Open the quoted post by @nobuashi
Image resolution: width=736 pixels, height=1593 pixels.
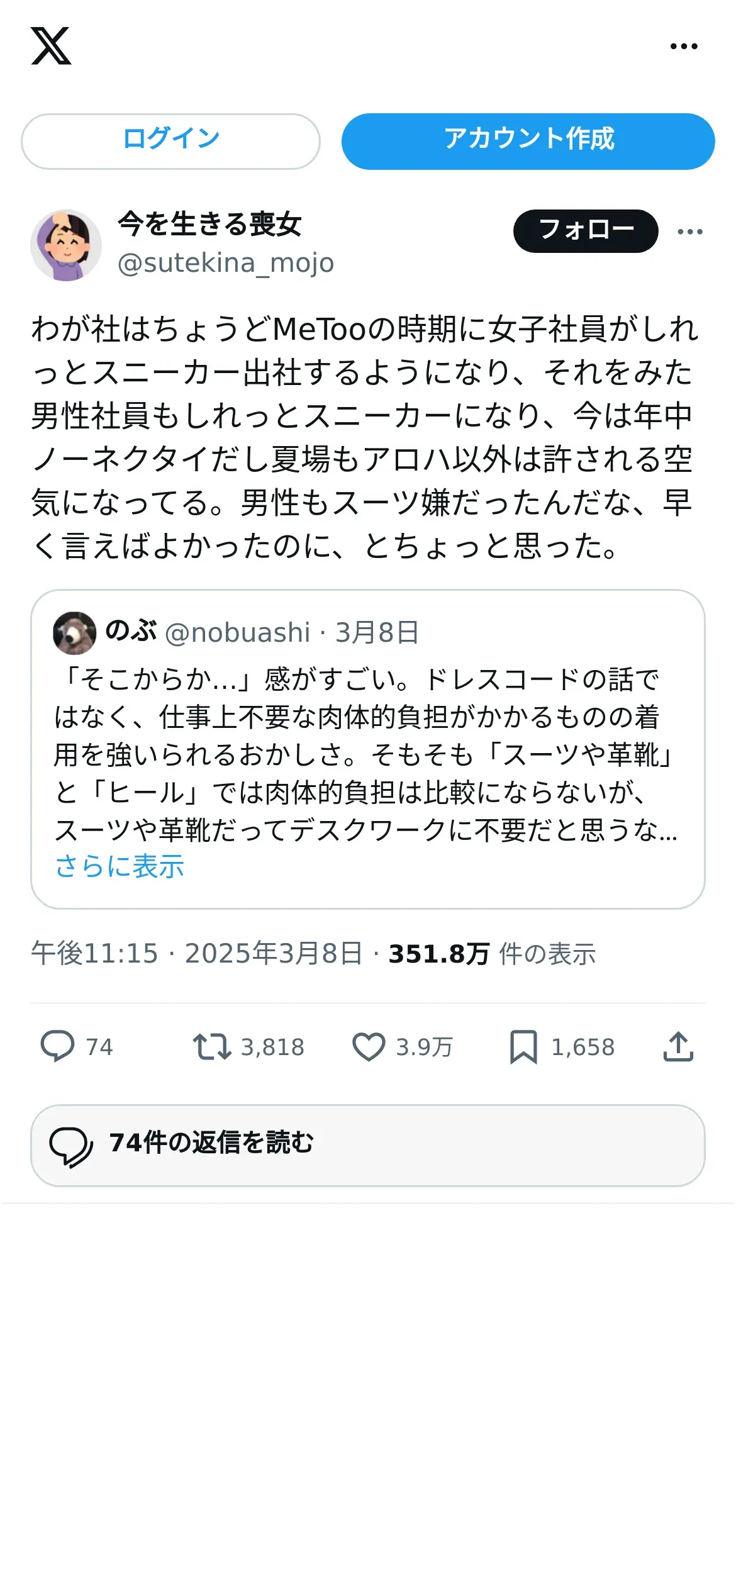point(368,749)
